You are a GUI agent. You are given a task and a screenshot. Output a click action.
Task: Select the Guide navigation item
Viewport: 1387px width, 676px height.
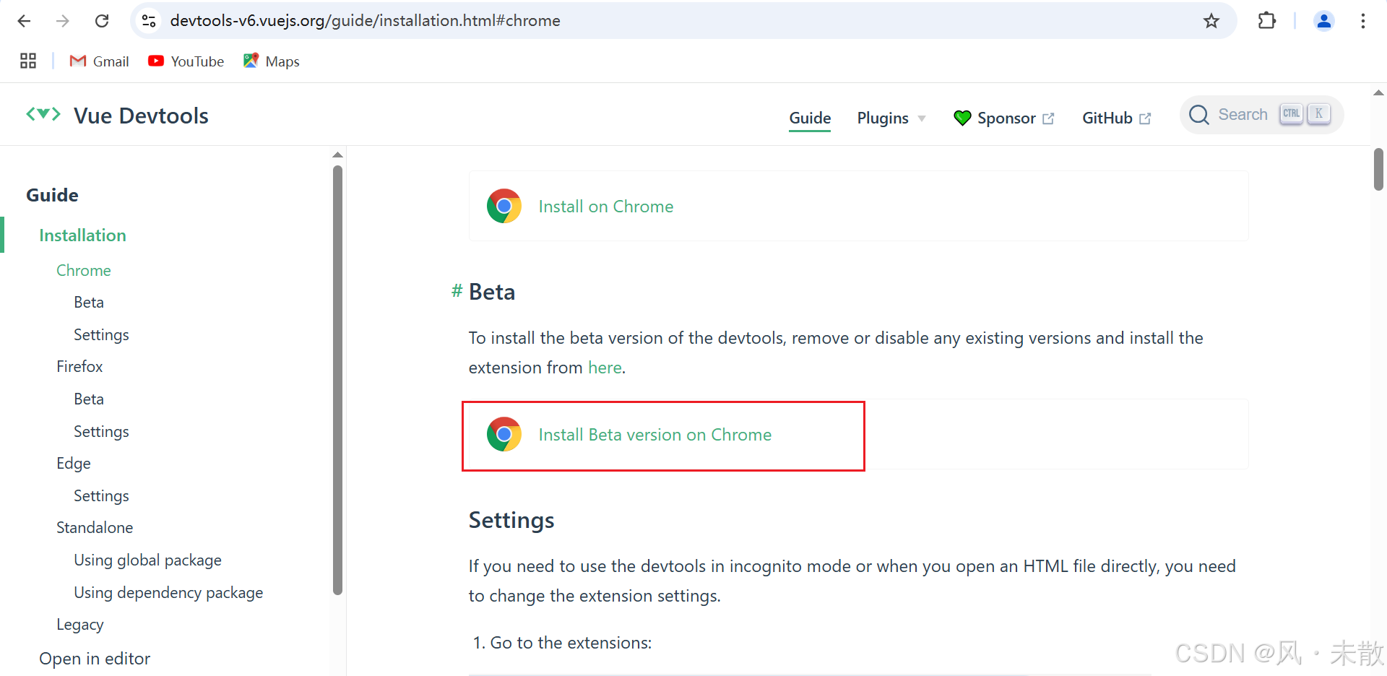pyautogui.click(x=809, y=118)
